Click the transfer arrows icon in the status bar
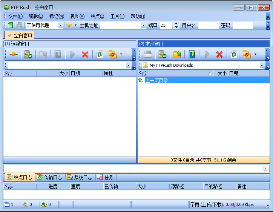273x212 pixels. point(44,204)
